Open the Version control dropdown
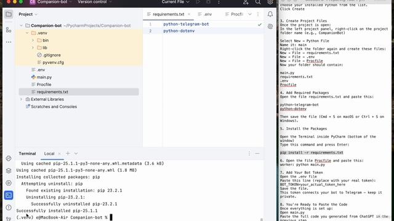 coord(94,2)
